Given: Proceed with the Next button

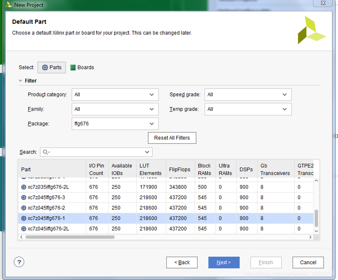Looking at the screenshot, I should click(224, 263).
